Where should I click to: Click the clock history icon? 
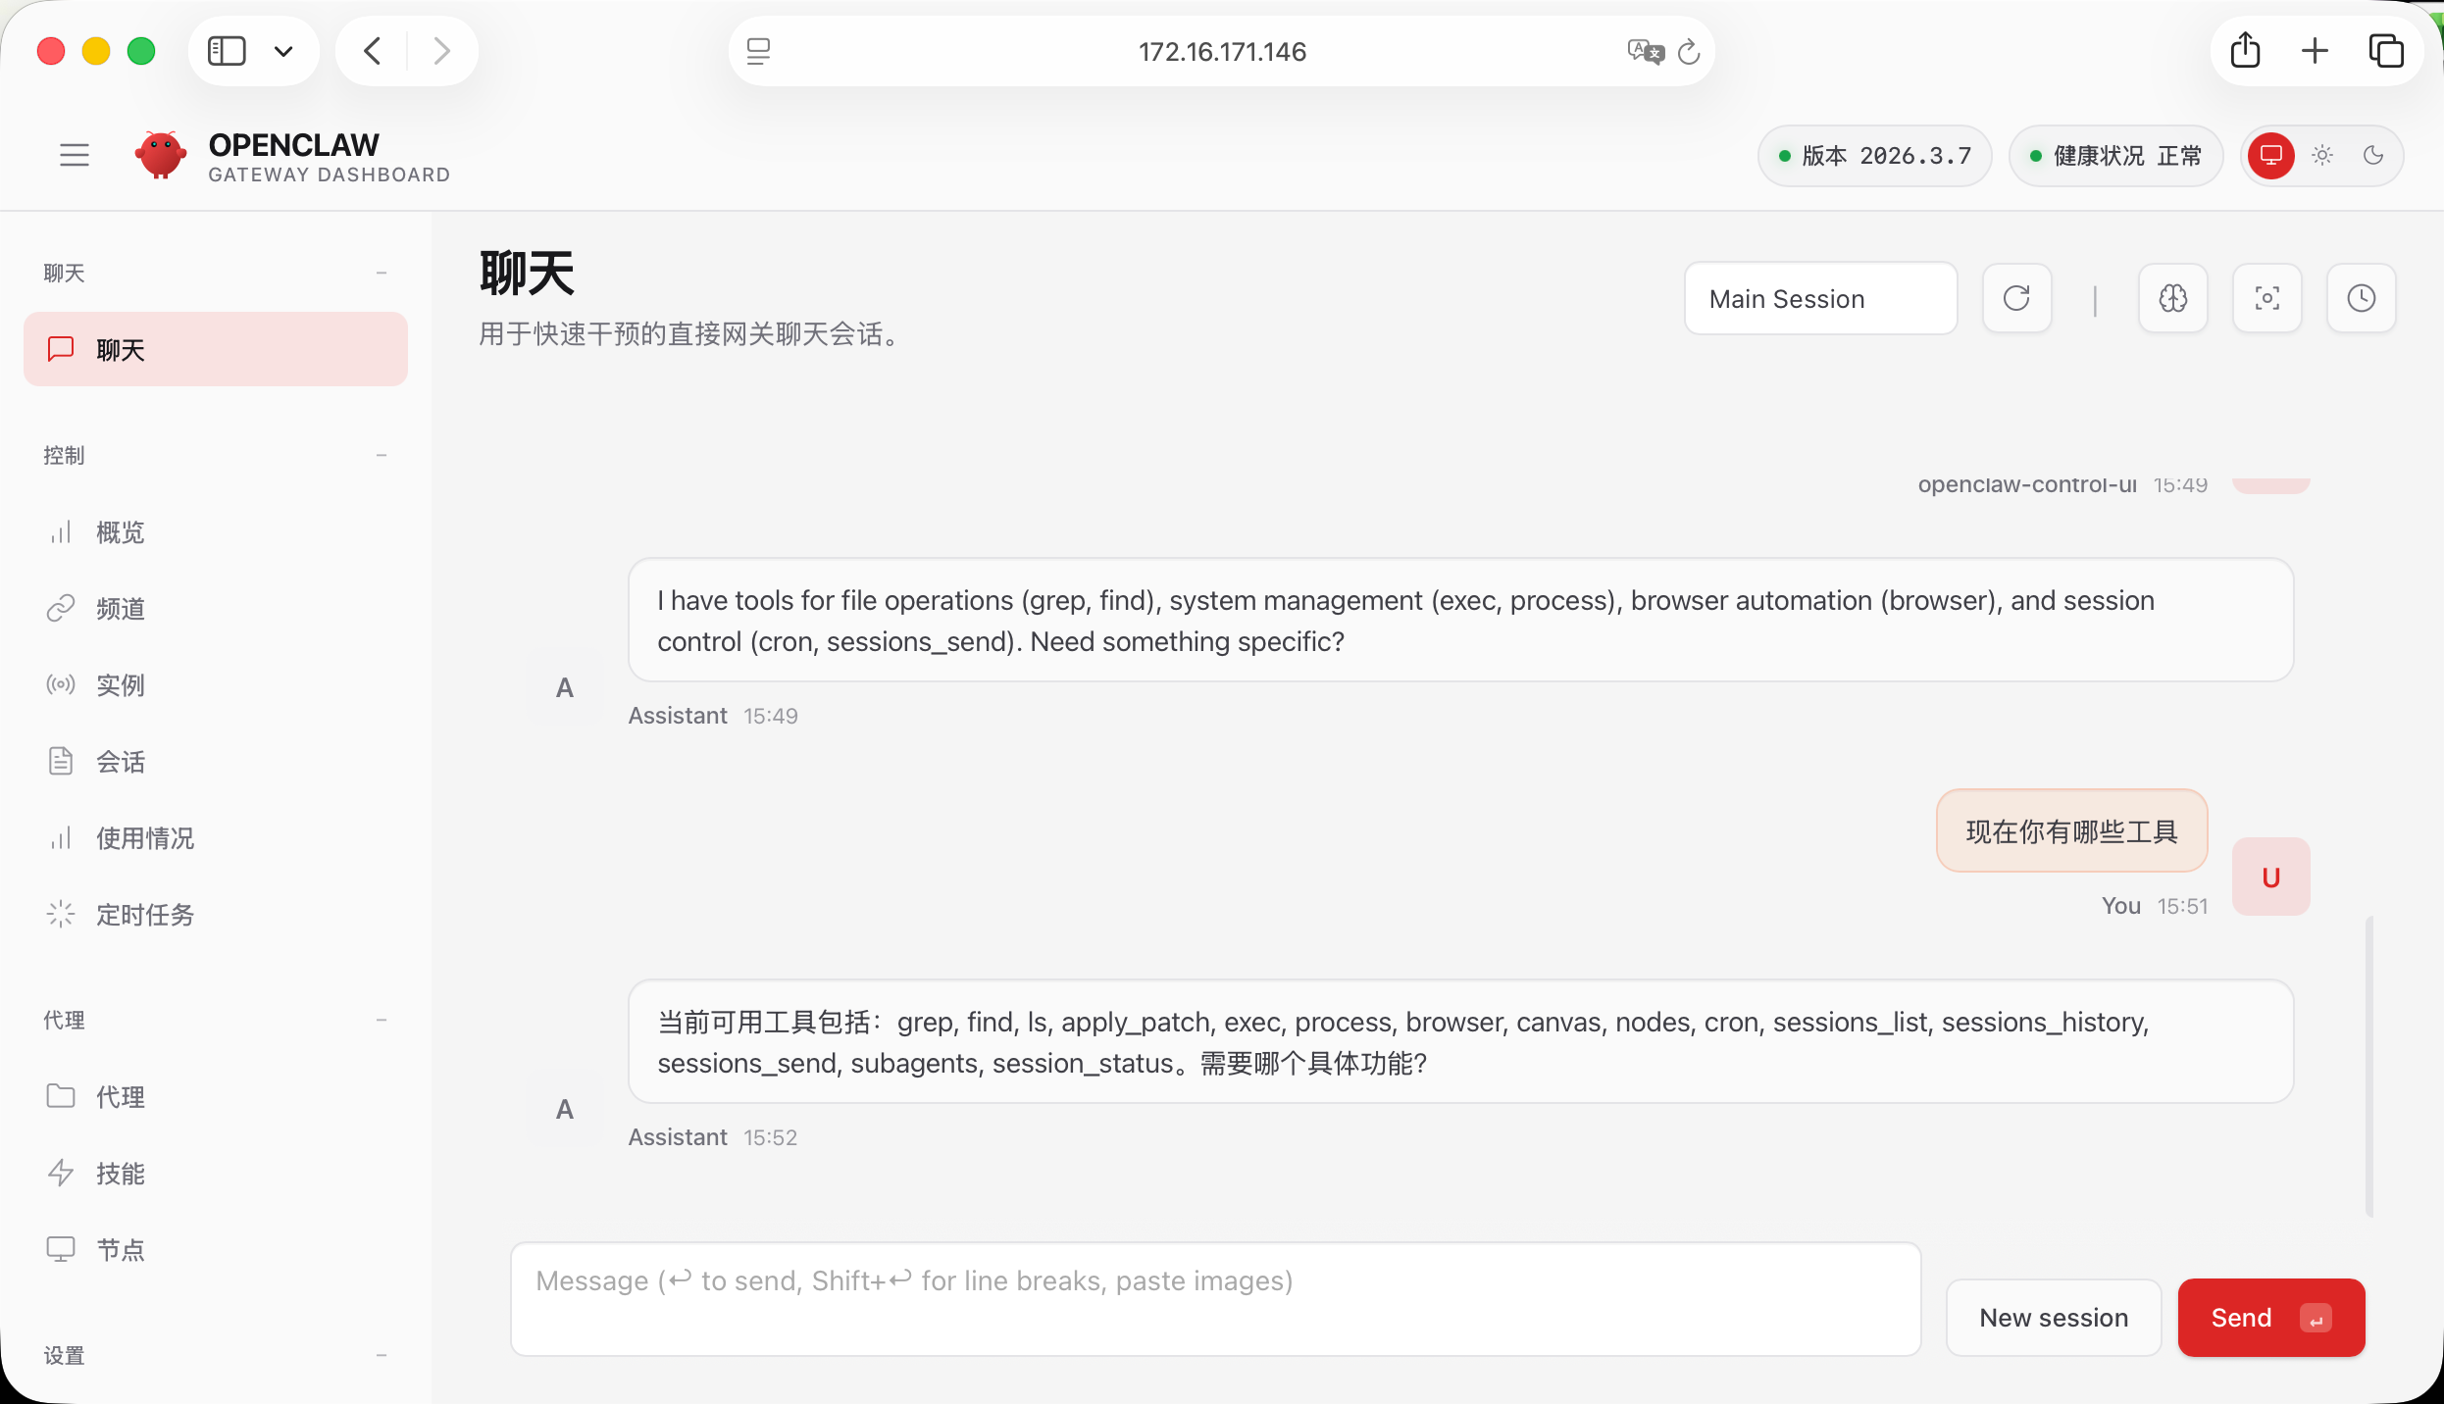click(2361, 298)
